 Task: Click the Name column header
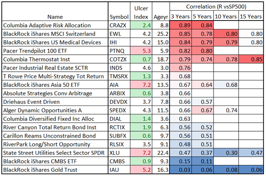(55, 17)
